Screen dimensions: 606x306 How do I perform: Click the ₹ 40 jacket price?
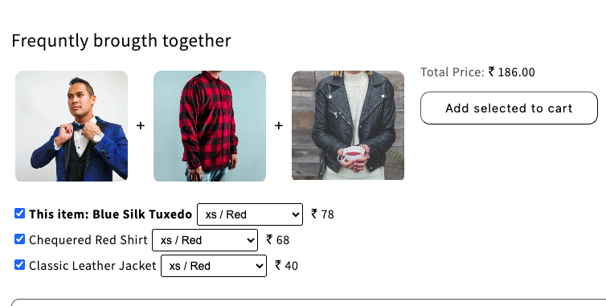pyautogui.click(x=286, y=266)
